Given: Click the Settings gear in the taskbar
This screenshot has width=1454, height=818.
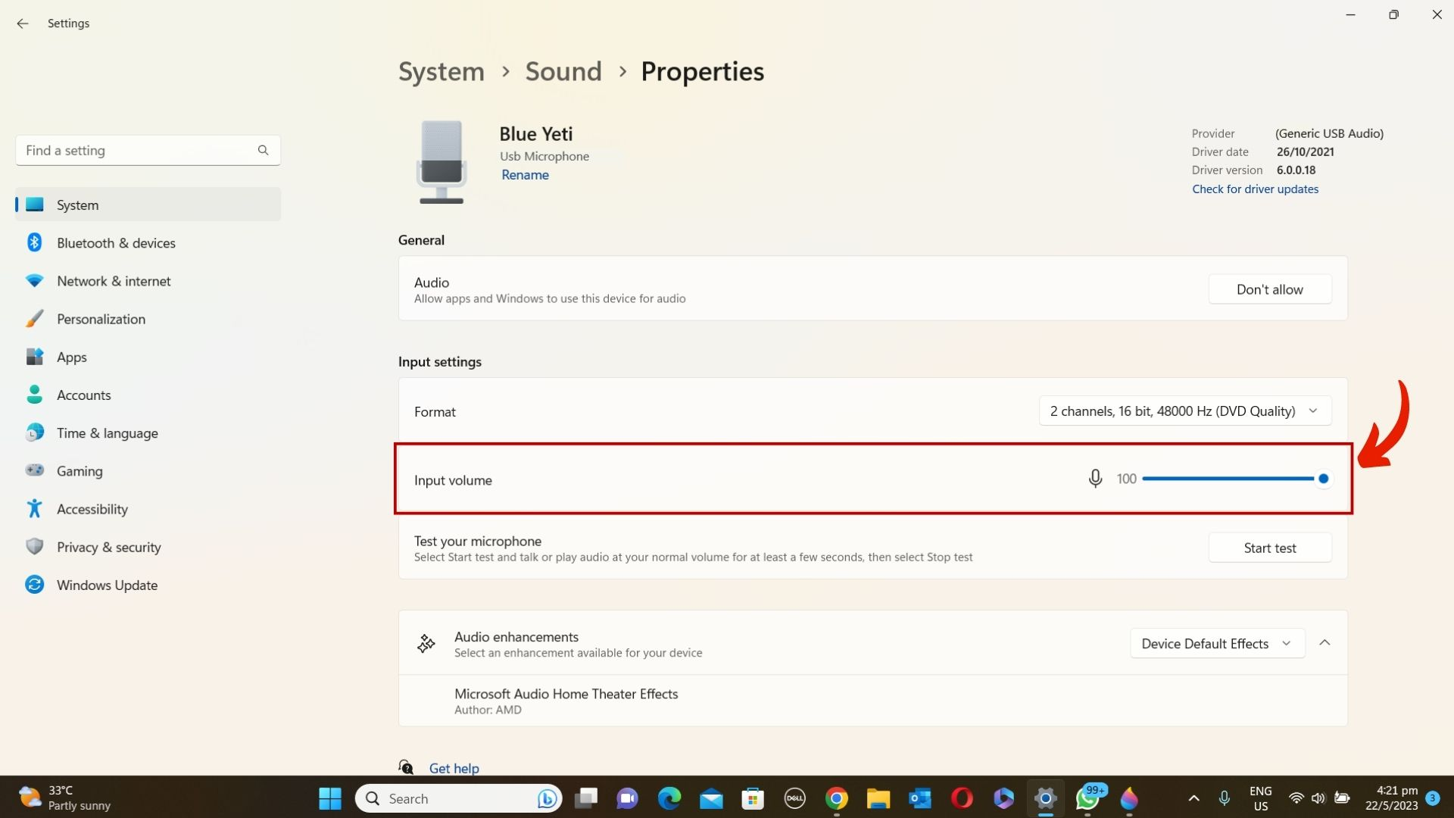Looking at the screenshot, I should pos(1046,798).
